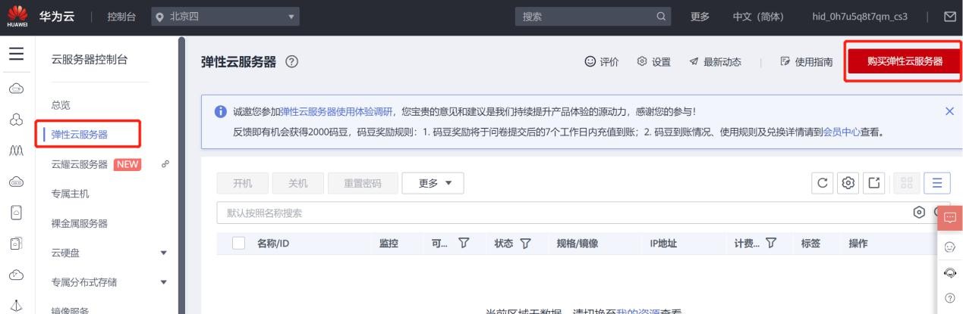
Task: Click the export list icon
Action: coord(875,182)
